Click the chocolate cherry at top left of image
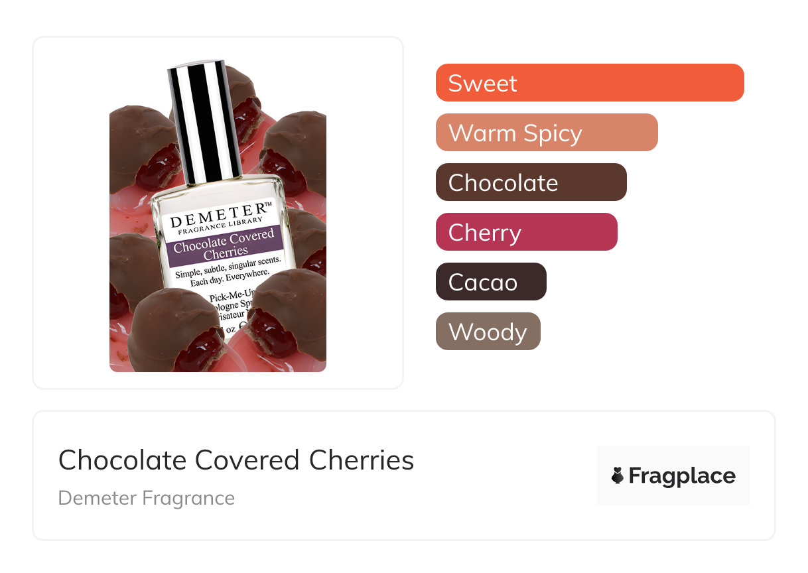 click(145, 149)
